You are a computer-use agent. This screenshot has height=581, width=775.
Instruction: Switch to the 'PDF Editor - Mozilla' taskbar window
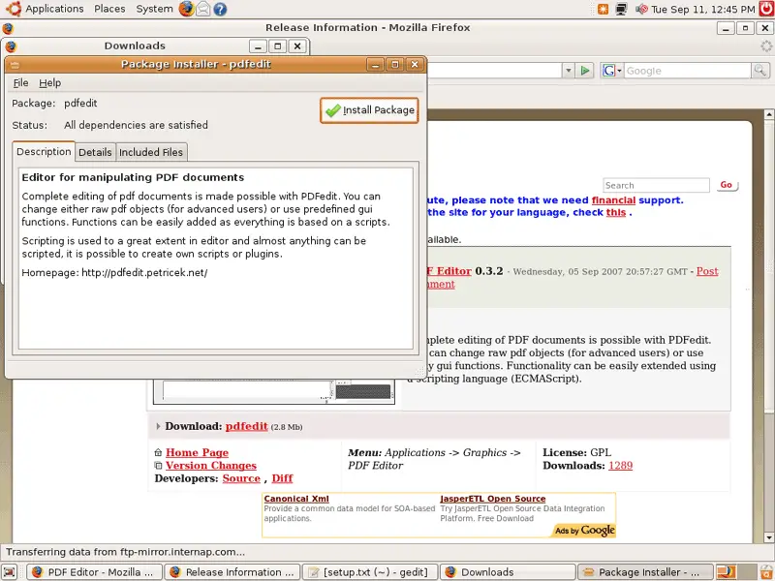click(94, 572)
